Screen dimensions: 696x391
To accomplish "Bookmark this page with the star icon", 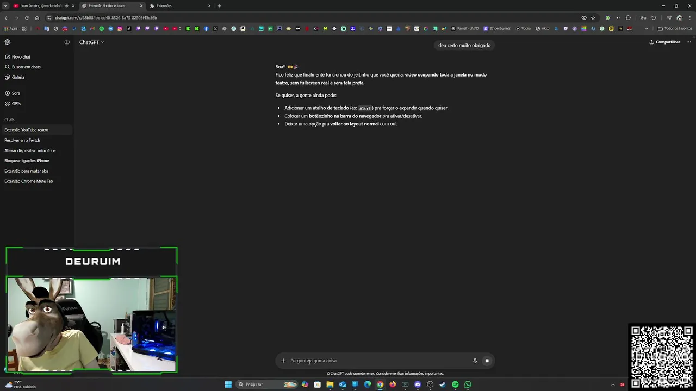I will pyautogui.click(x=593, y=17).
